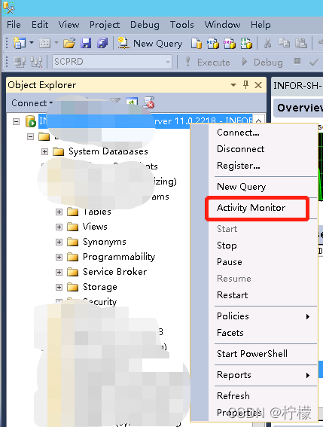Open the Edit menu
The width and height of the screenshot is (323, 427).
click(40, 25)
